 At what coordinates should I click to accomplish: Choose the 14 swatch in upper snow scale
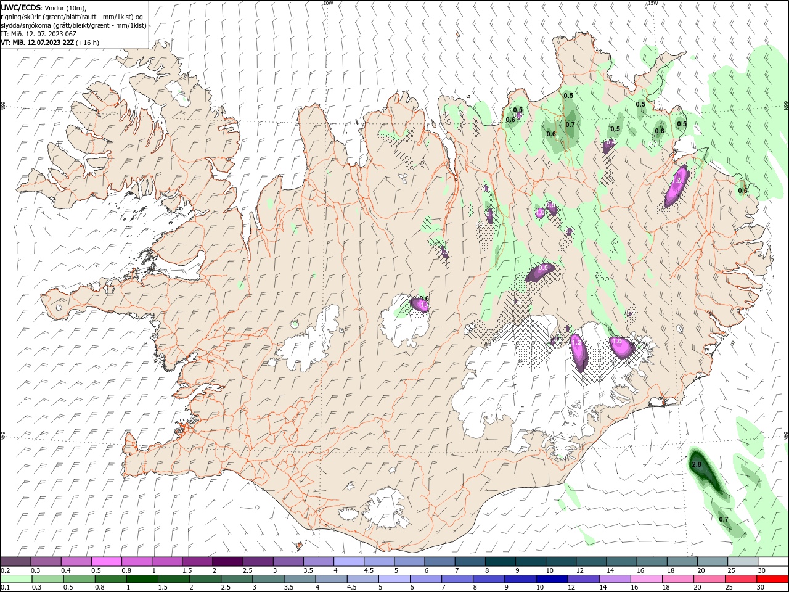pyautogui.click(x=621, y=562)
